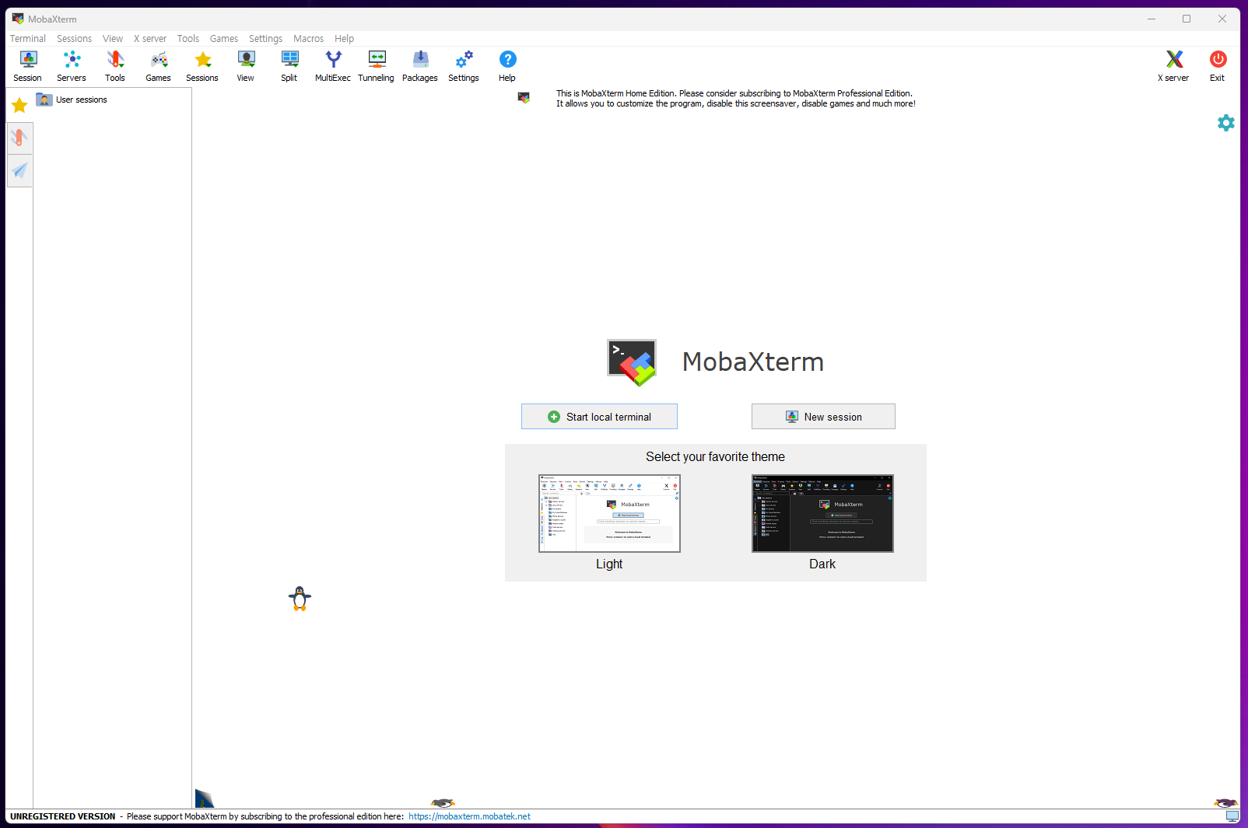Open the Servers toolbar icon
The image size is (1248, 828).
(72, 66)
